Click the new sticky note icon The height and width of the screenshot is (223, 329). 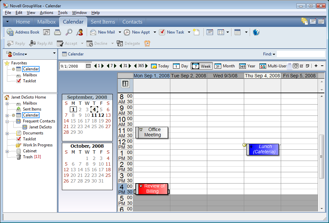[196, 32]
